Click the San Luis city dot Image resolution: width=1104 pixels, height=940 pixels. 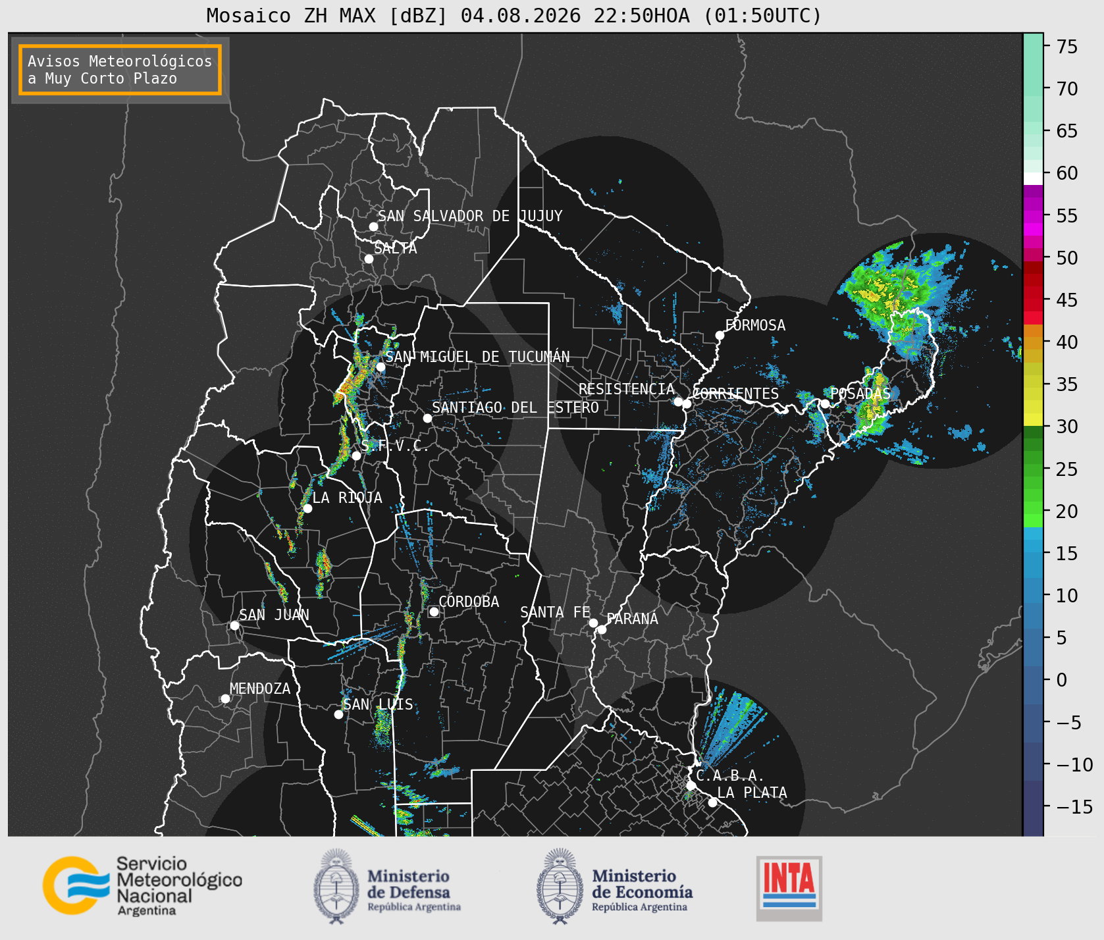(338, 715)
